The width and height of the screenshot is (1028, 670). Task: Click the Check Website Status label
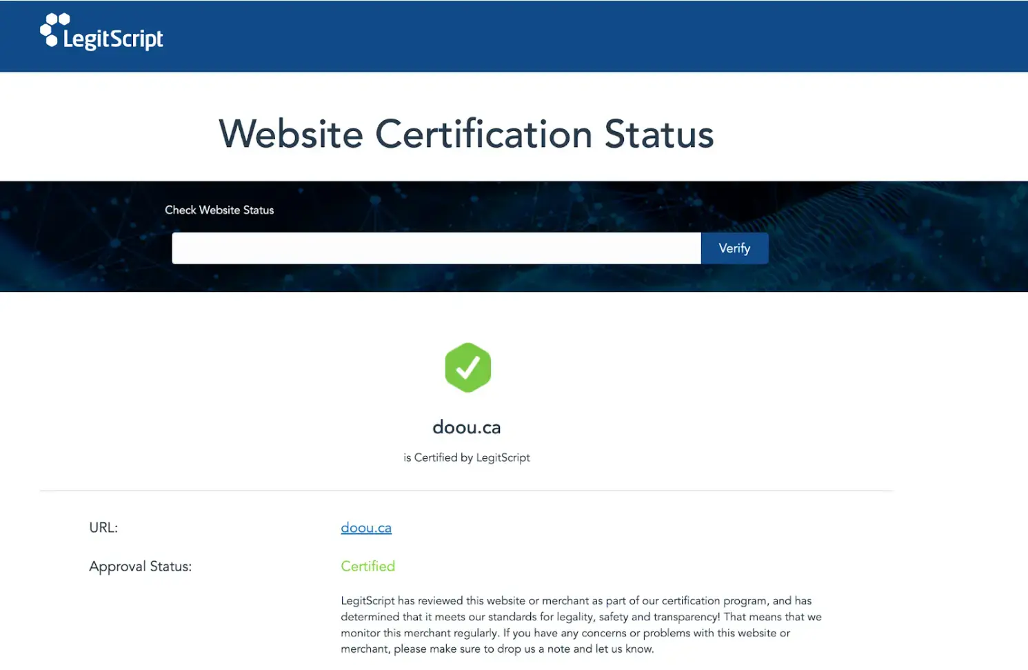click(x=219, y=210)
